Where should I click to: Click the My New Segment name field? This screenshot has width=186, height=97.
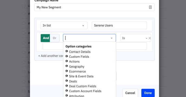coord(94,7)
